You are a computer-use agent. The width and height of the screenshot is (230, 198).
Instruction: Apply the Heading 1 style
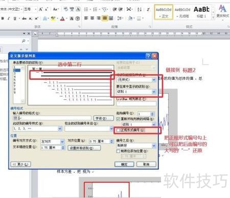click(201, 12)
